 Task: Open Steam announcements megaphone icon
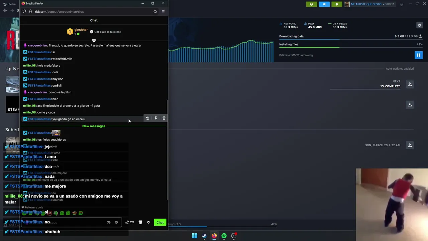324,4
